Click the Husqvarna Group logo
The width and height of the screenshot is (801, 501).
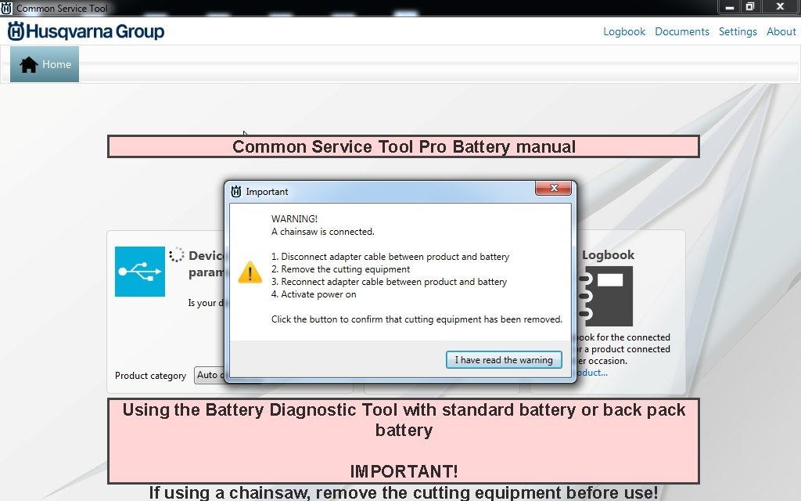(86, 31)
